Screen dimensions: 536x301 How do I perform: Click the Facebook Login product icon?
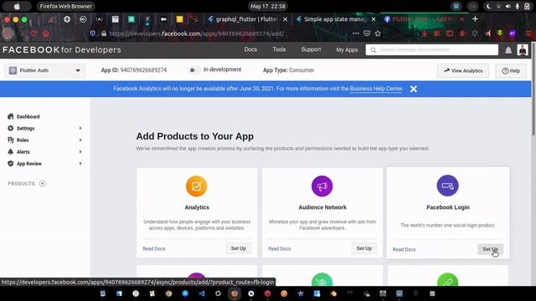pos(447,186)
